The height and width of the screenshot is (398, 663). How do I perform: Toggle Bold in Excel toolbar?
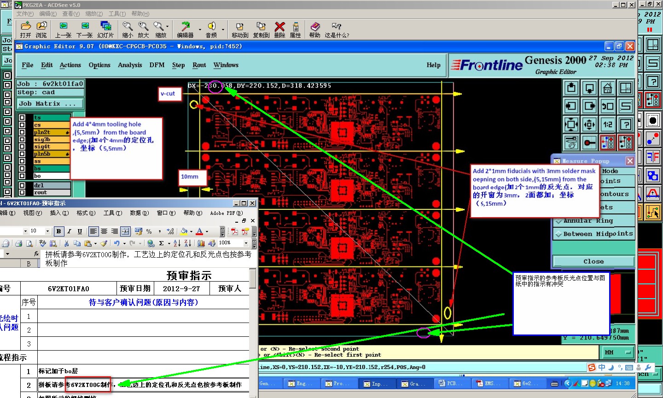click(x=58, y=231)
